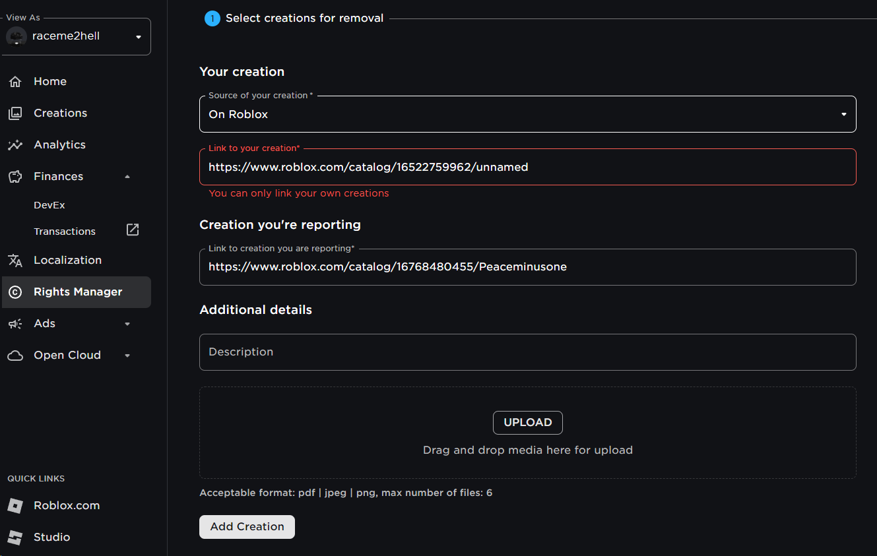Click inside the Description field
Screen dimensions: 877x556
click(527, 352)
